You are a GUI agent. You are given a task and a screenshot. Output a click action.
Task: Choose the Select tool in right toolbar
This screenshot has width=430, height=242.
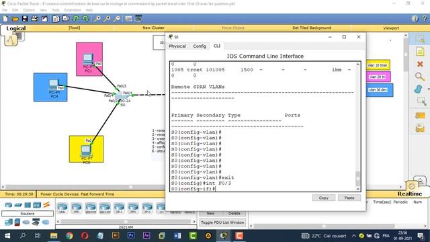click(420, 39)
